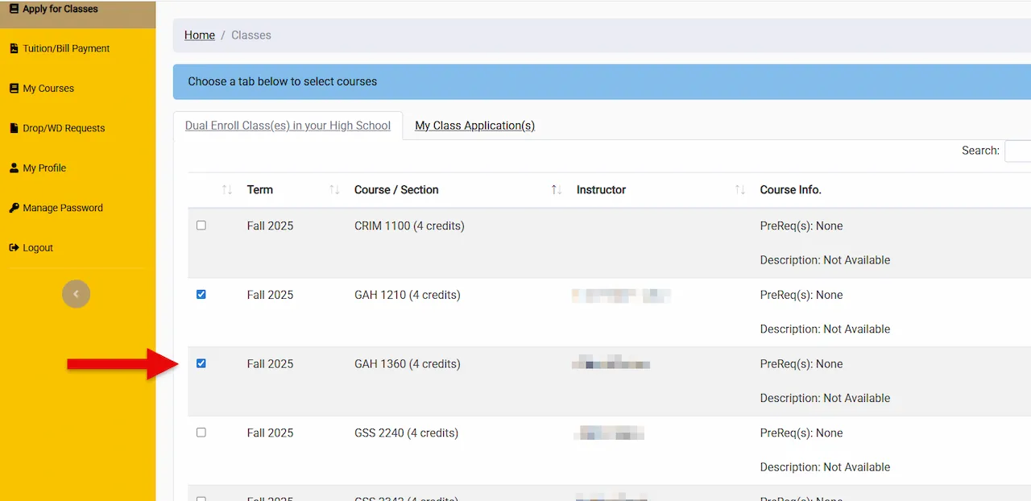Check the checkbox for CRIM 1100
The width and height of the screenshot is (1031, 501).
tap(201, 226)
